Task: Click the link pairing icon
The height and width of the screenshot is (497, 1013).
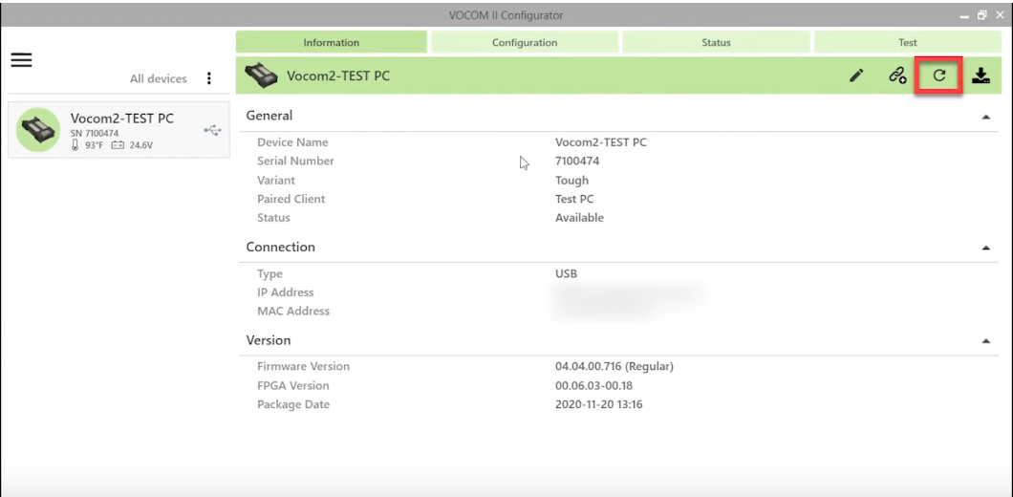Action: click(x=897, y=76)
